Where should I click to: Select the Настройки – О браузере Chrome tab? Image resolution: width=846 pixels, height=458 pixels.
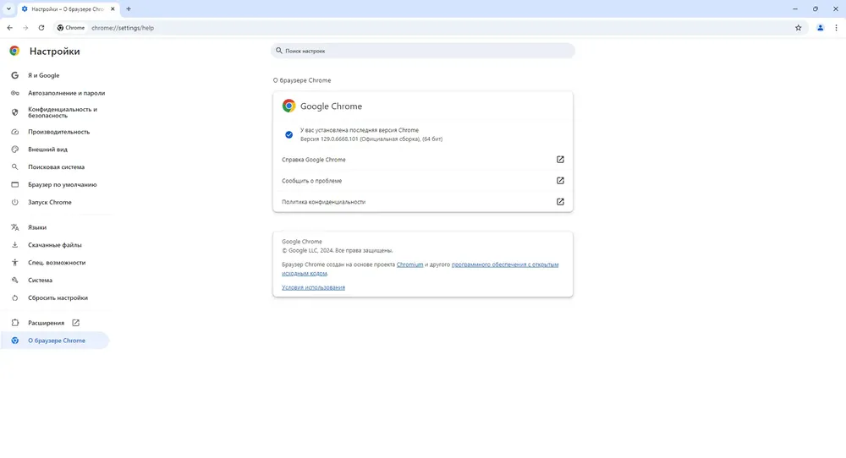pyautogui.click(x=68, y=9)
